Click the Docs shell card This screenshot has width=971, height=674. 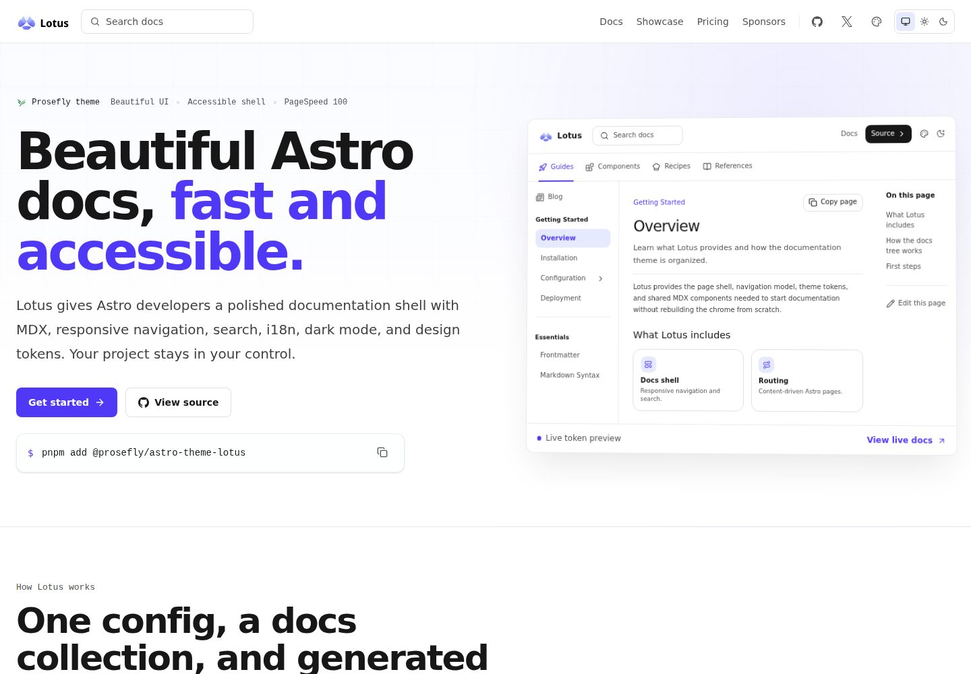click(x=688, y=380)
